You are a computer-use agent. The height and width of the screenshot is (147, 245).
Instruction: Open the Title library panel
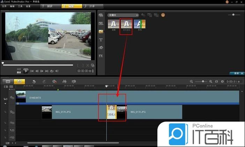pos(101,40)
